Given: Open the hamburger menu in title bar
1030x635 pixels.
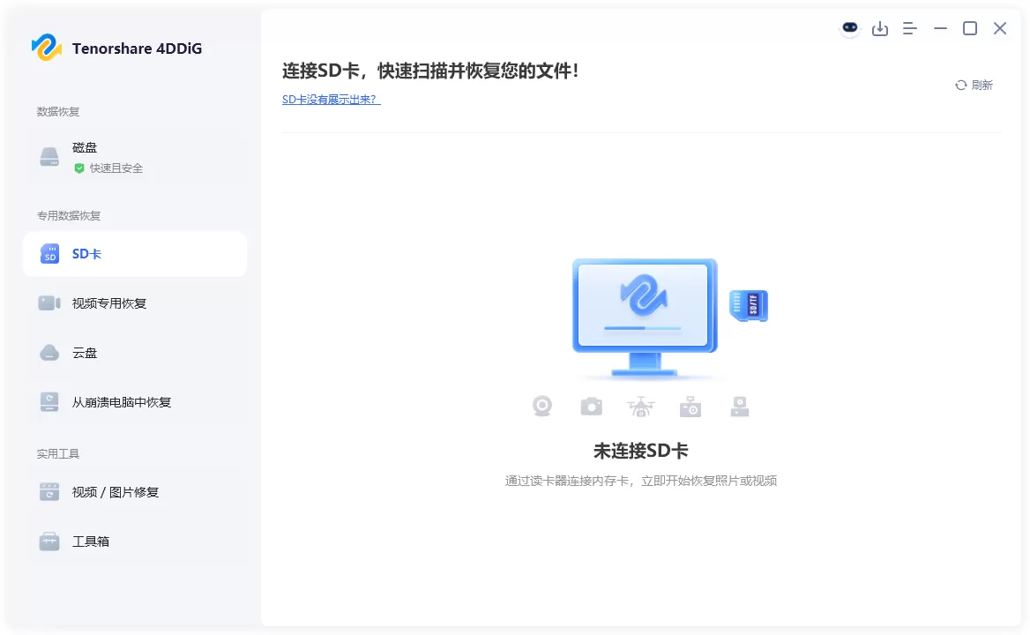Looking at the screenshot, I should (x=909, y=28).
